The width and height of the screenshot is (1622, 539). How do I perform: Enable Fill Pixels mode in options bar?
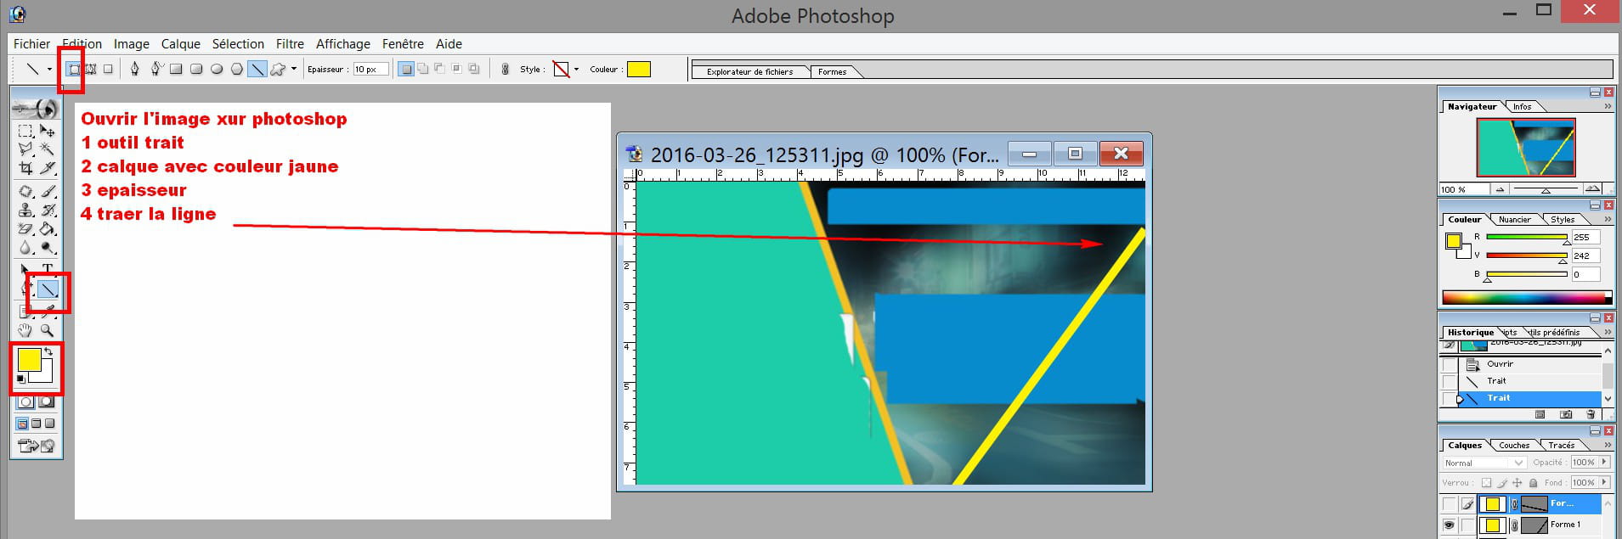point(108,69)
